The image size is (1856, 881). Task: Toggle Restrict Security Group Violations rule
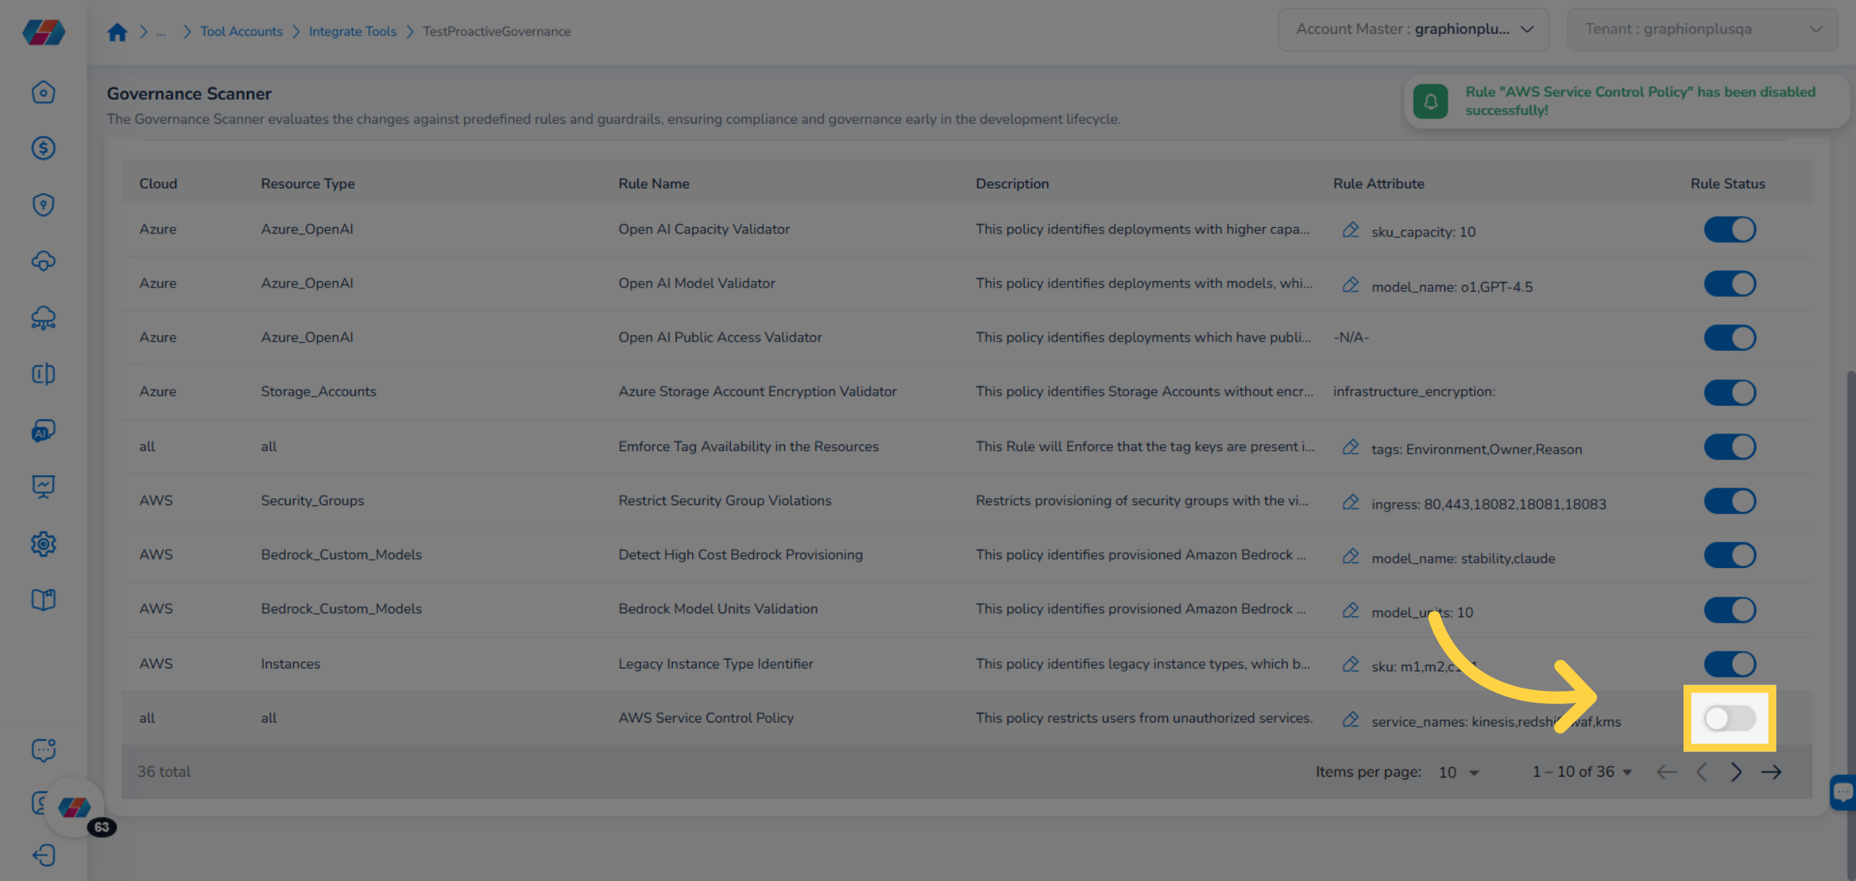tap(1730, 501)
